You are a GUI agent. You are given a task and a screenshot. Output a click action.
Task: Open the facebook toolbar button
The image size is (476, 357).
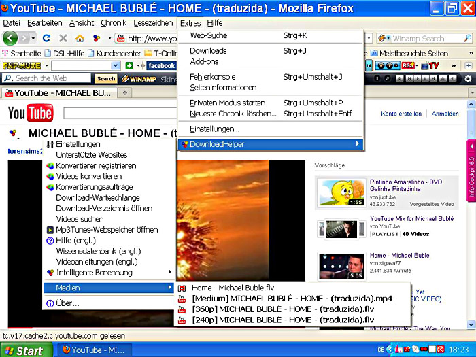pos(162,65)
